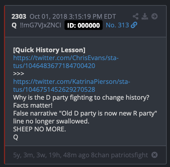This screenshot has height=167, width=170.
Task: Click the 8chan patriotsfight source label
Action: point(120,155)
